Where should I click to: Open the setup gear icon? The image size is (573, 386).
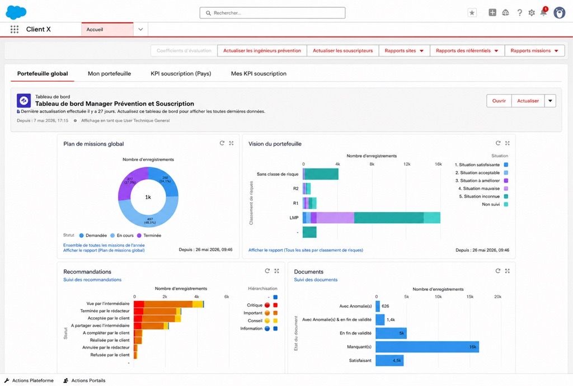(x=532, y=13)
